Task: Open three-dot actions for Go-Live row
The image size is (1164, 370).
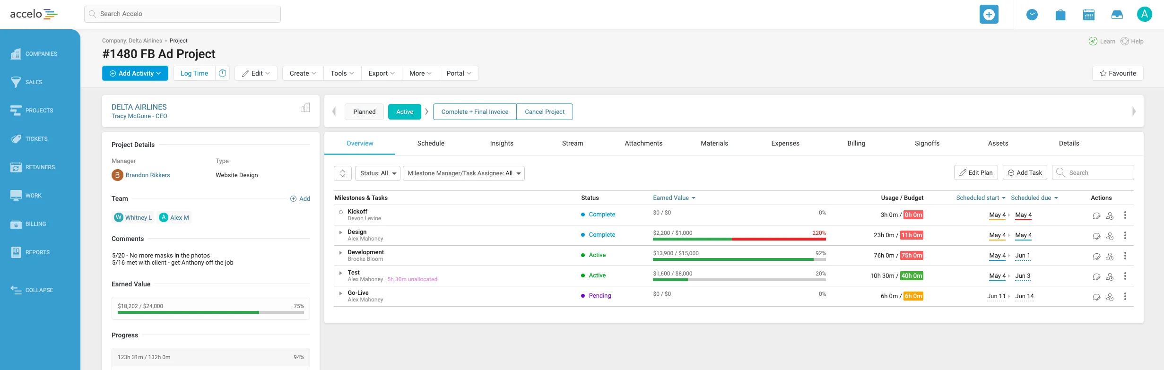Action: pos(1125,296)
